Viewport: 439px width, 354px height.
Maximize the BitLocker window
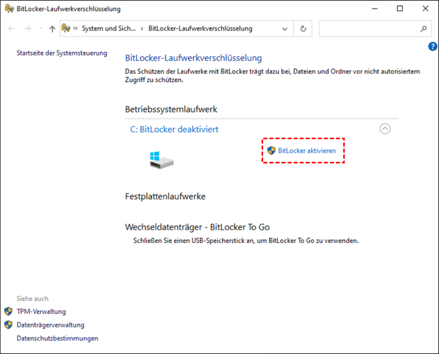click(x=400, y=9)
